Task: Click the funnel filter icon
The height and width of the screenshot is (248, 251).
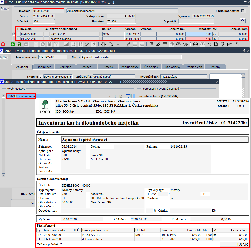Action: pos(56,44)
